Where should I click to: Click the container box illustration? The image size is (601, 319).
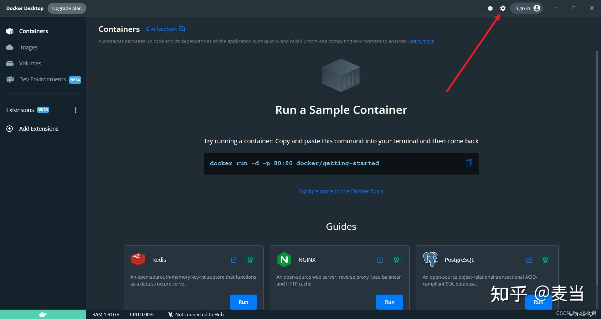click(341, 75)
